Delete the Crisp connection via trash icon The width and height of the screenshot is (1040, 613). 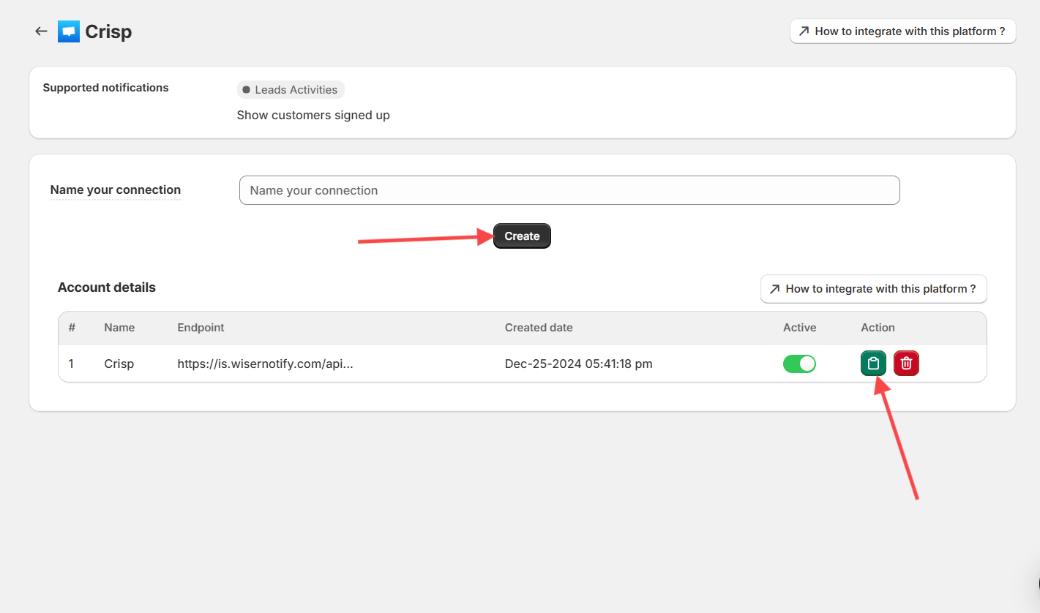click(x=906, y=364)
